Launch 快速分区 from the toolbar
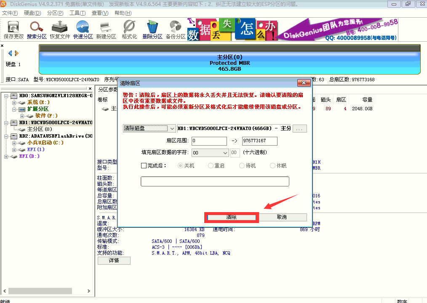The image size is (427, 303). pyautogui.click(x=83, y=29)
